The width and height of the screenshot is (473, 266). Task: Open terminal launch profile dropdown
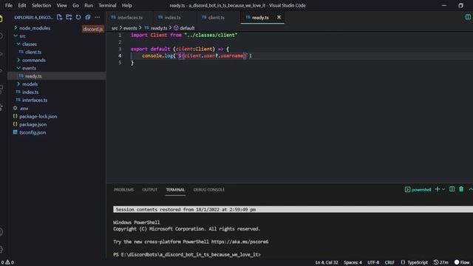pos(443,189)
